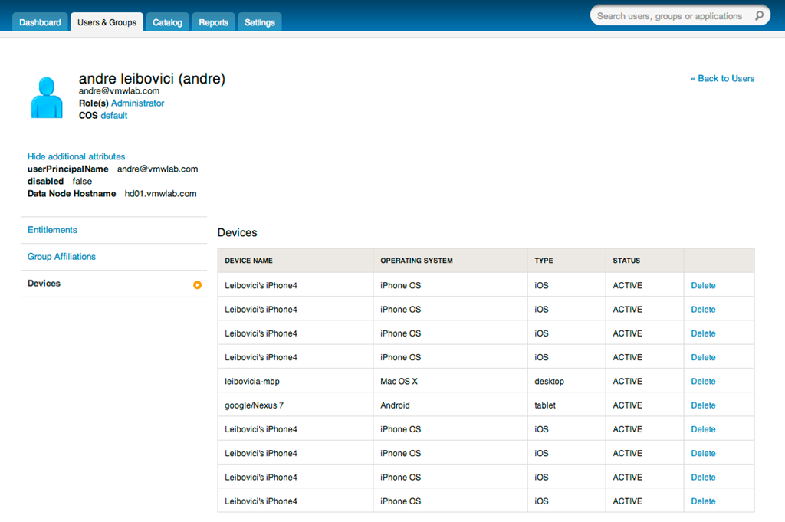The image size is (785, 522).
Task: Click the andre leibovici (andre) heading
Action: (152, 79)
